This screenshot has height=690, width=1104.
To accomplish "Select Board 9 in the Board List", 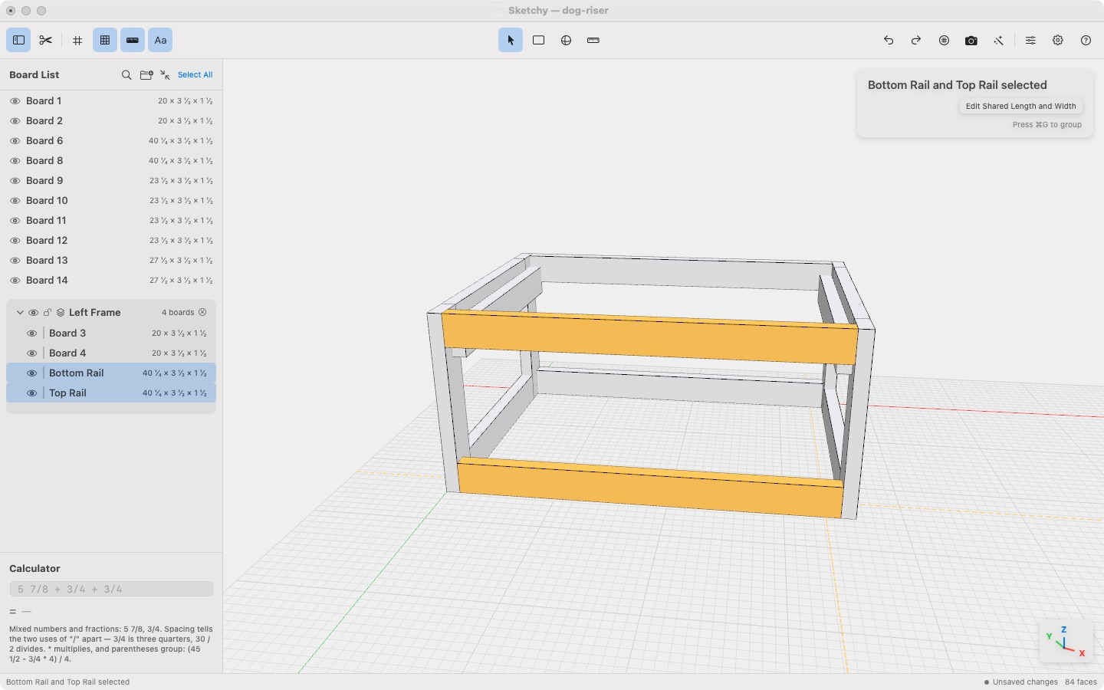I will 111,180.
